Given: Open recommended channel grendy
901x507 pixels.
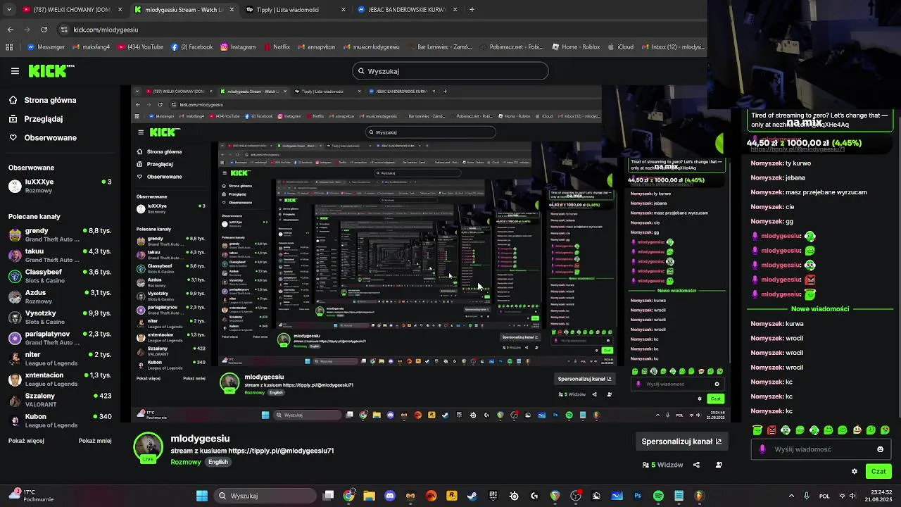Looking at the screenshot, I should pyautogui.click(x=60, y=234).
